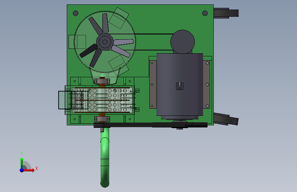Select the green discharge pipe below the machine
The width and height of the screenshot is (297, 192).
105,157
